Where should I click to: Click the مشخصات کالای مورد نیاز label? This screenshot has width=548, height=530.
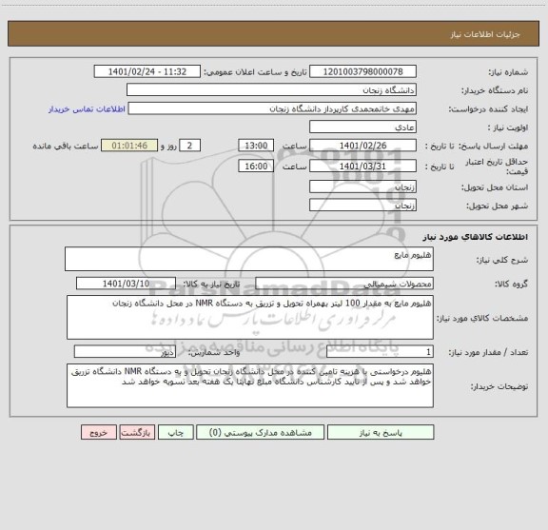click(482, 318)
